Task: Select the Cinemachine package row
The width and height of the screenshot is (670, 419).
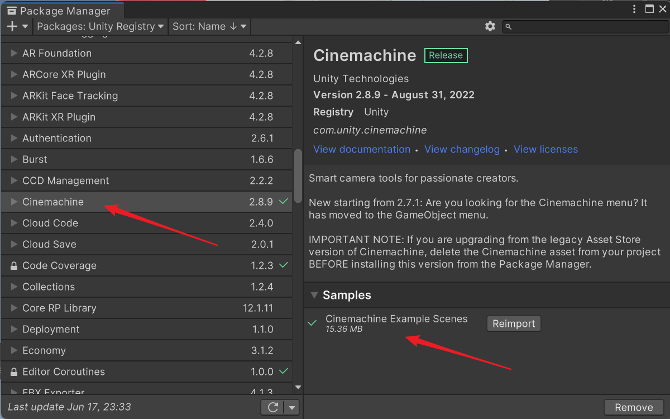Action: pos(146,202)
